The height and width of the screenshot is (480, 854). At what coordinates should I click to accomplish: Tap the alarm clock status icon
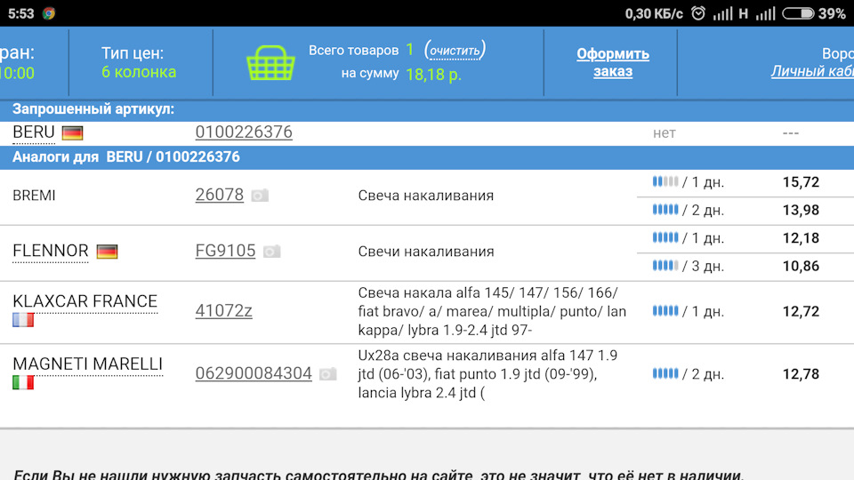coord(698,13)
